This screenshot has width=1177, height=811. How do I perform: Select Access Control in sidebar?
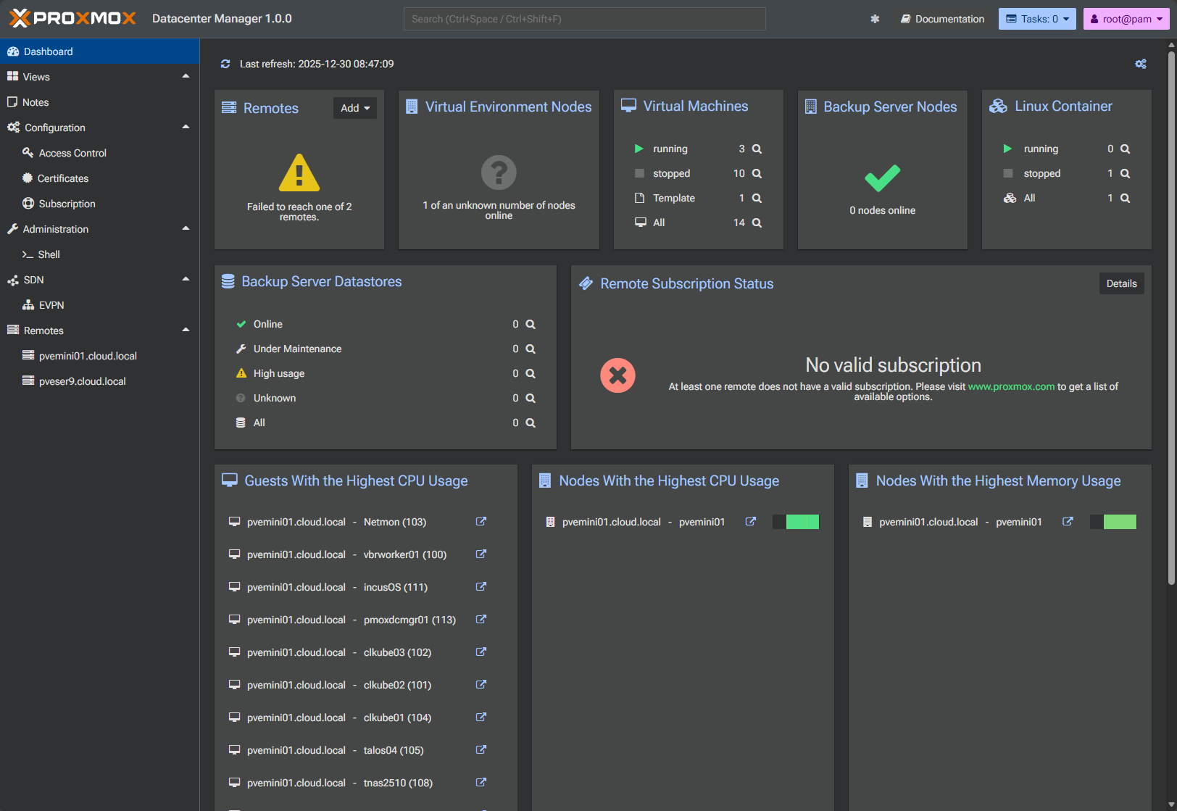coord(72,153)
